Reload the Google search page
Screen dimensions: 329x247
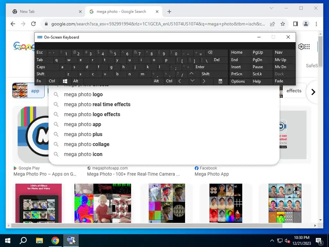point(33,24)
